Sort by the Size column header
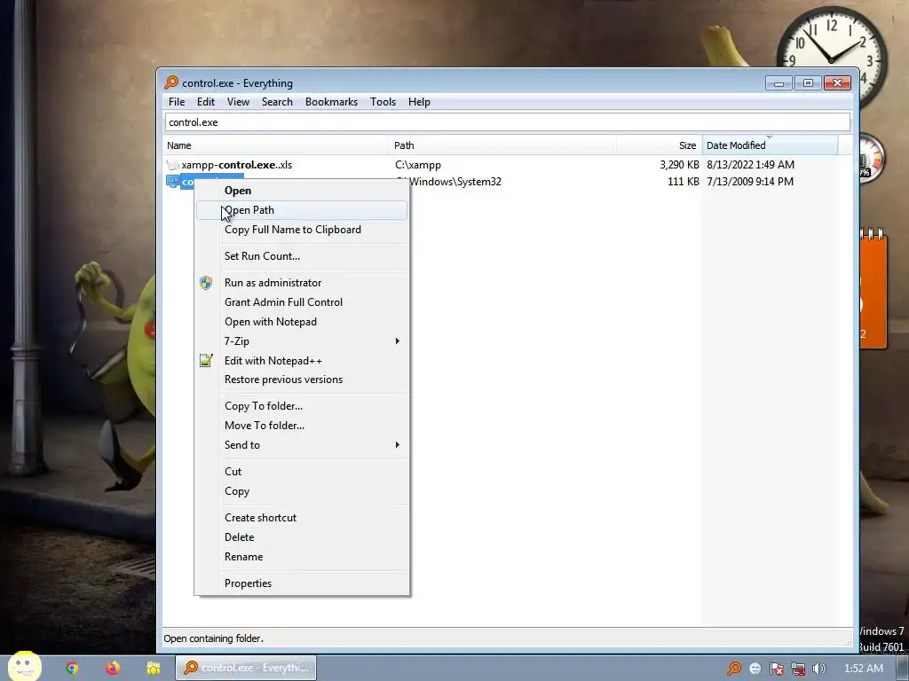The height and width of the screenshot is (681, 909). pyautogui.click(x=660, y=145)
